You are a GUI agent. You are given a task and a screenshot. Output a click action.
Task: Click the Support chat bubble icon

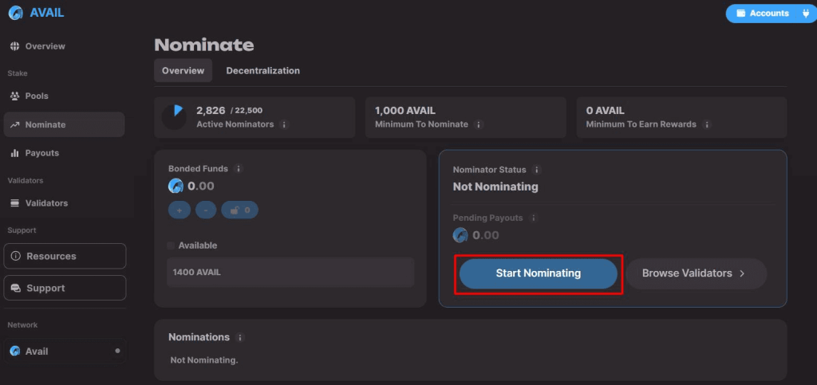coord(16,289)
